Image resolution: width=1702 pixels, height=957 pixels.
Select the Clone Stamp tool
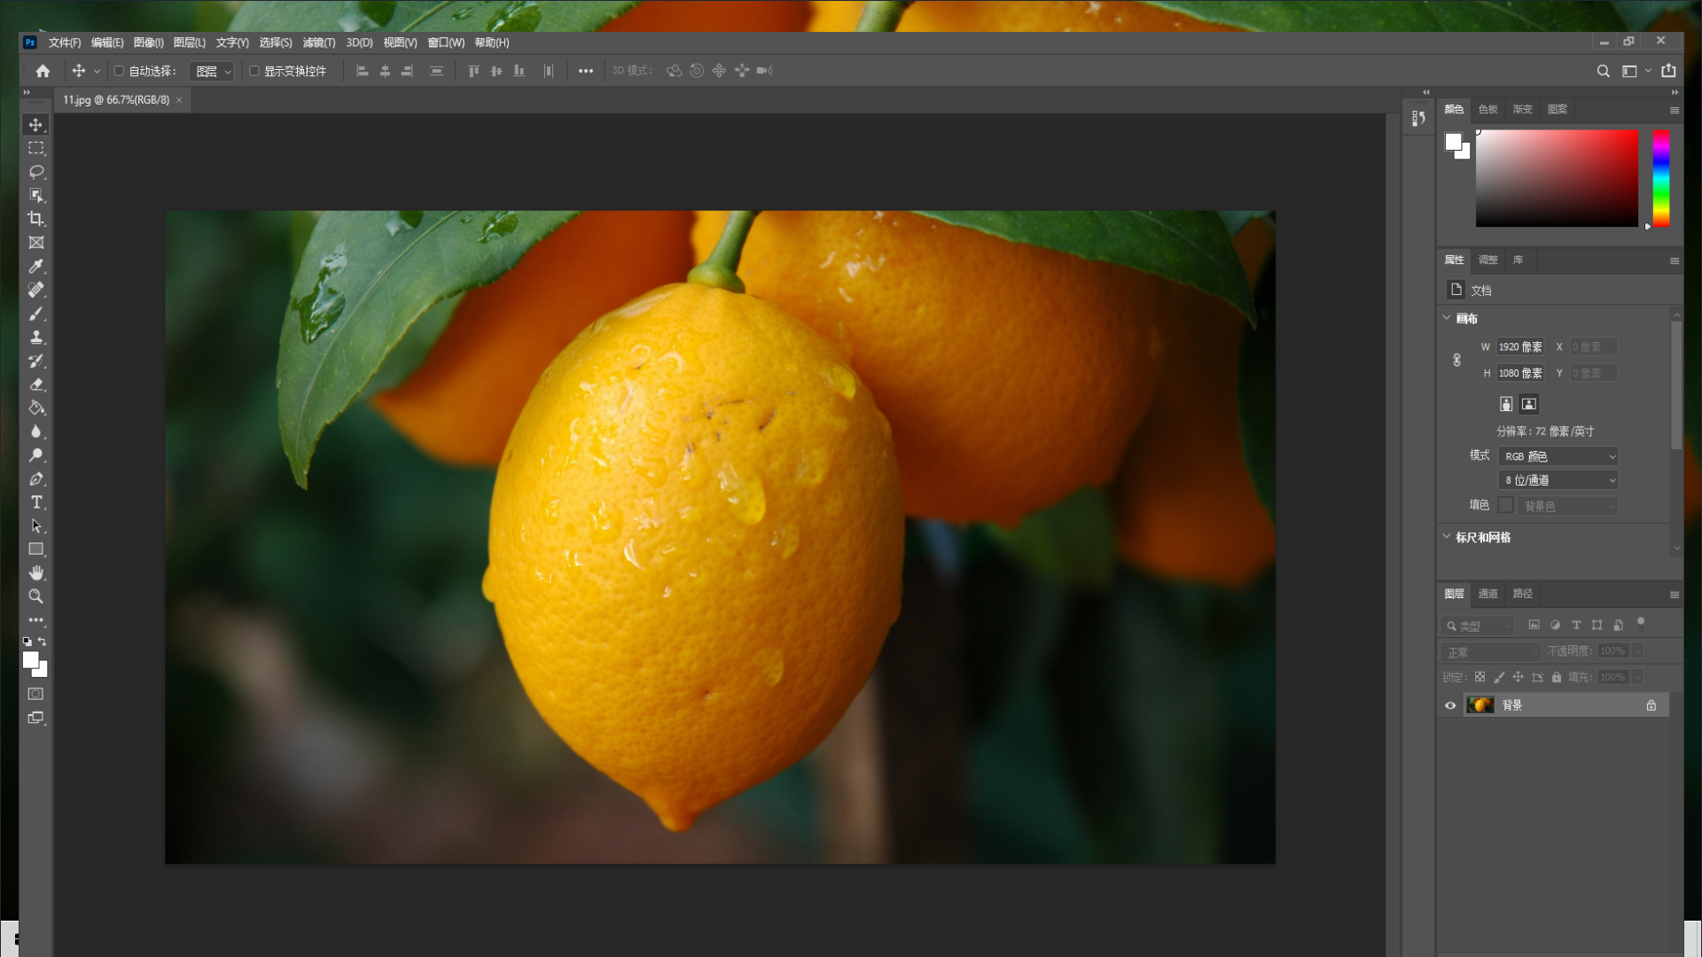(36, 337)
